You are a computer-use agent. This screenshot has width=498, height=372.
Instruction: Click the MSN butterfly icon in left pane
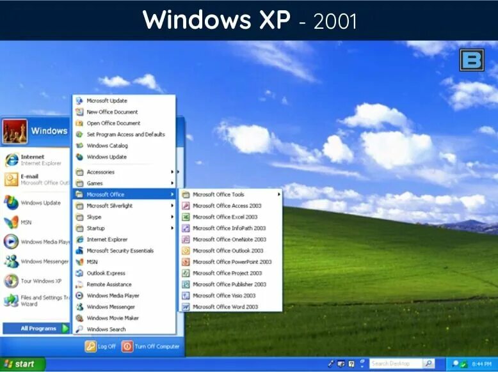click(12, 222)
